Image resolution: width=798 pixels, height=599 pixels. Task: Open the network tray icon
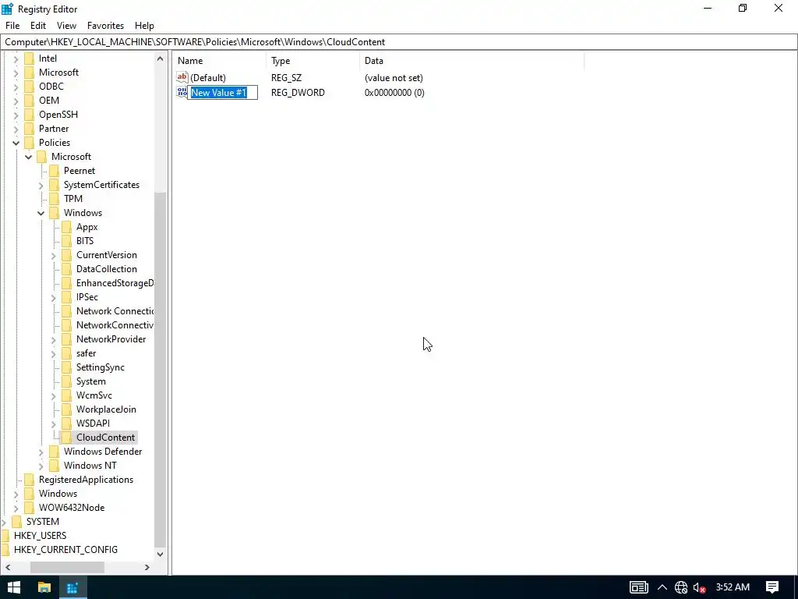pos(681,587)
